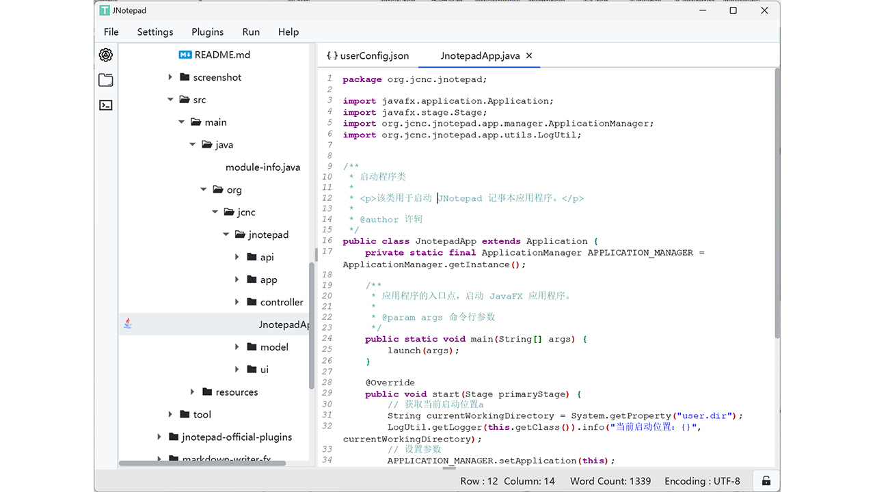Click the JNotepad logo icon in title bar

104,10
